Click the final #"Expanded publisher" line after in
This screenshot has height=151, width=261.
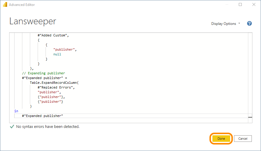point(42,116)
